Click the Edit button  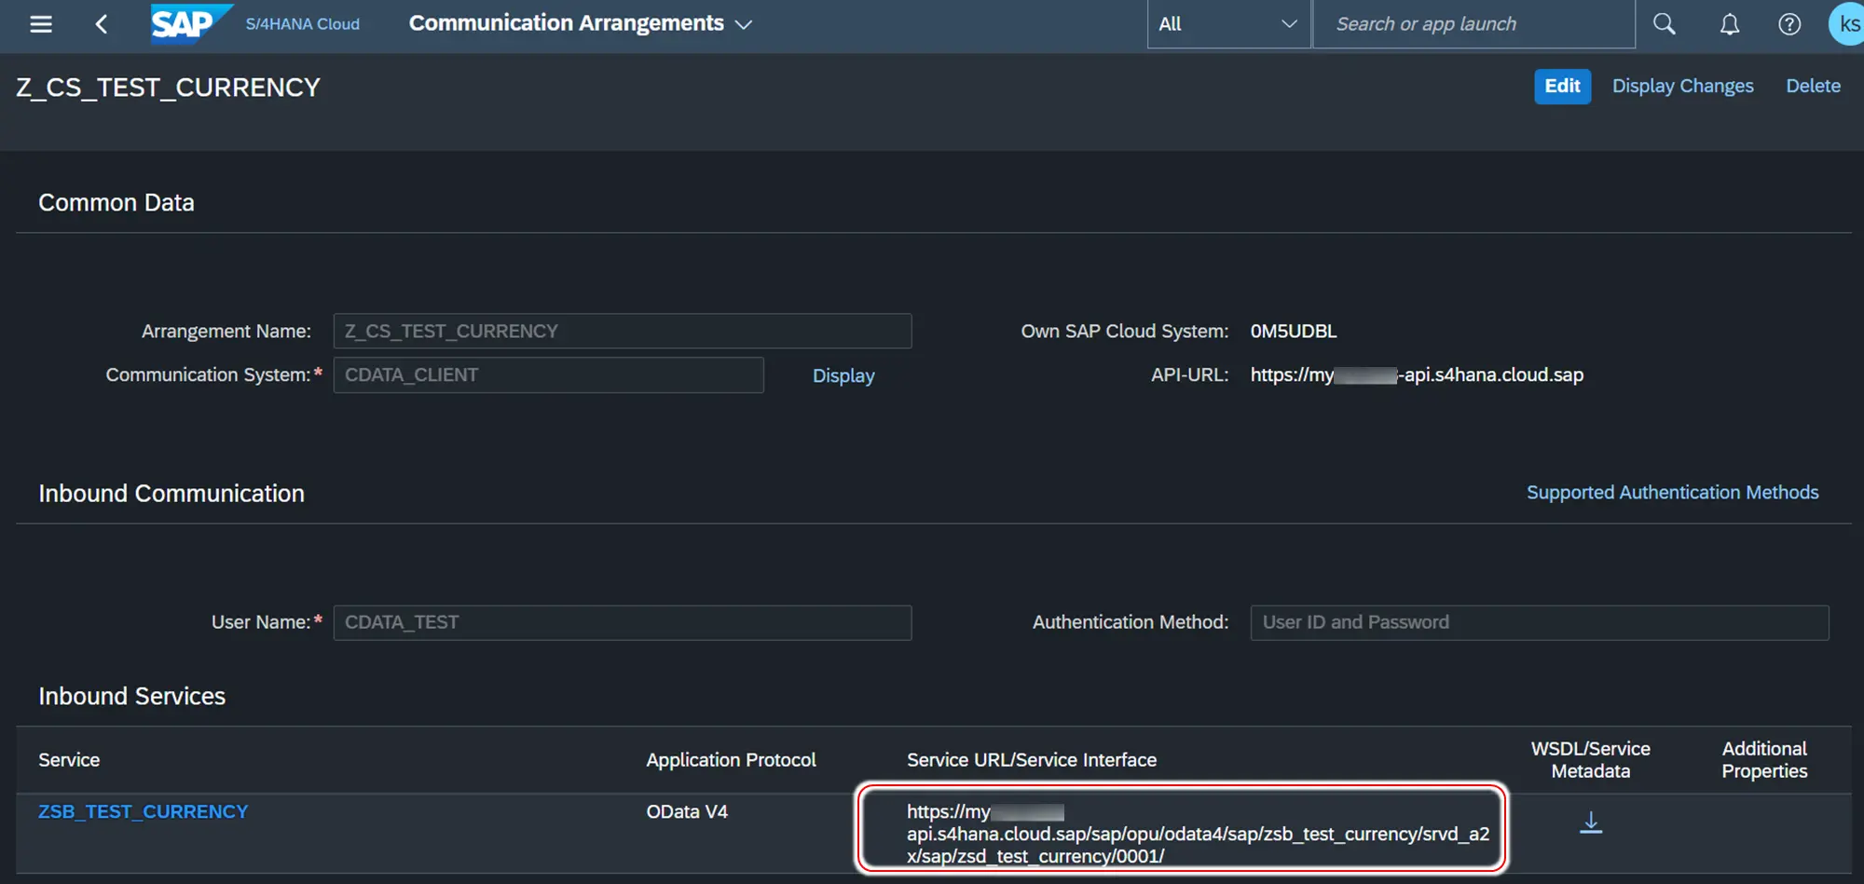1562,86
